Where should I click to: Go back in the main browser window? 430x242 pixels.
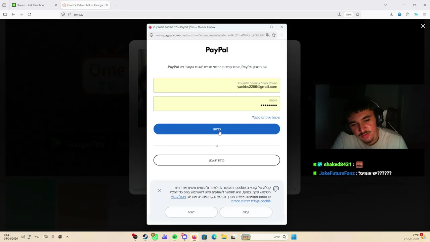(x=13, y=14)
